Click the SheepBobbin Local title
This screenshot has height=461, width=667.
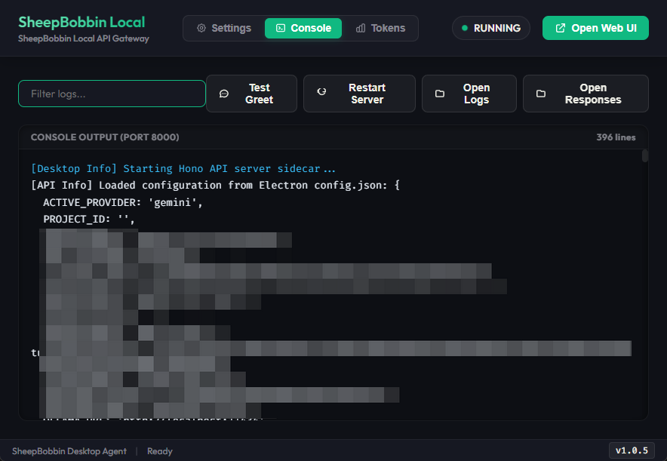[x=81, y=22]
